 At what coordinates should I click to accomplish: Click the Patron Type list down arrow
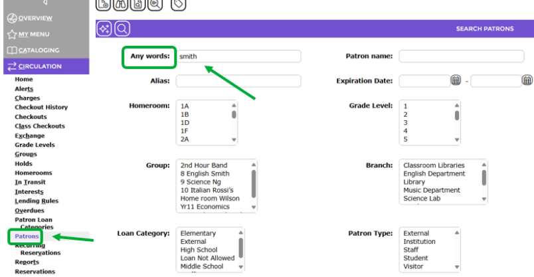pyautogui.click(x=457, y=267)
